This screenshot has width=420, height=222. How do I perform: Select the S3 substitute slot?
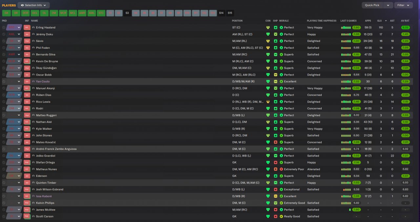click(127, 13)
